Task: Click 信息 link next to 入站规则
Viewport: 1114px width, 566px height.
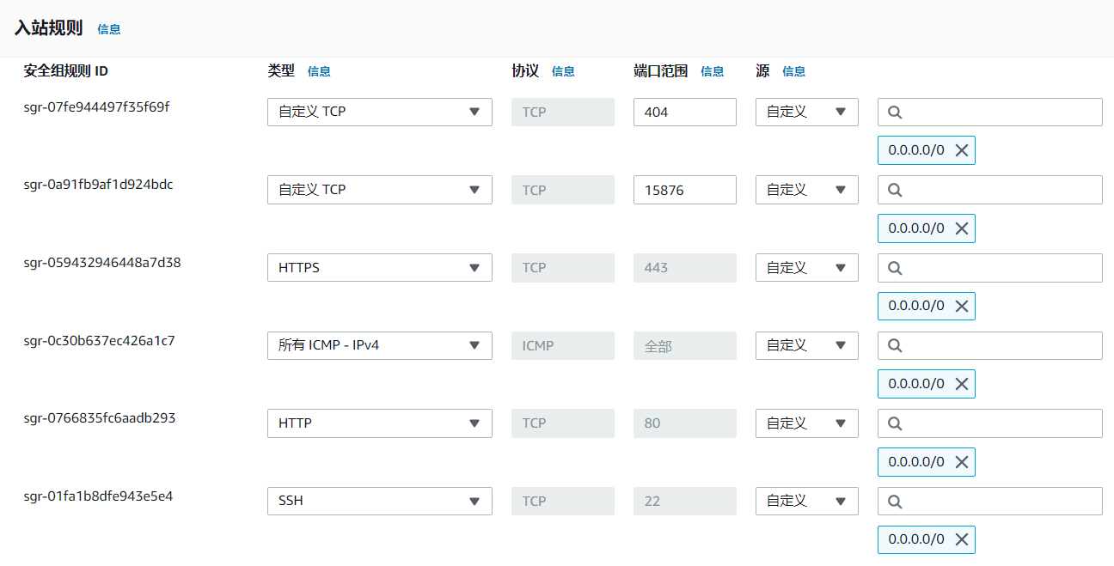Action: (x=109, y=29)
